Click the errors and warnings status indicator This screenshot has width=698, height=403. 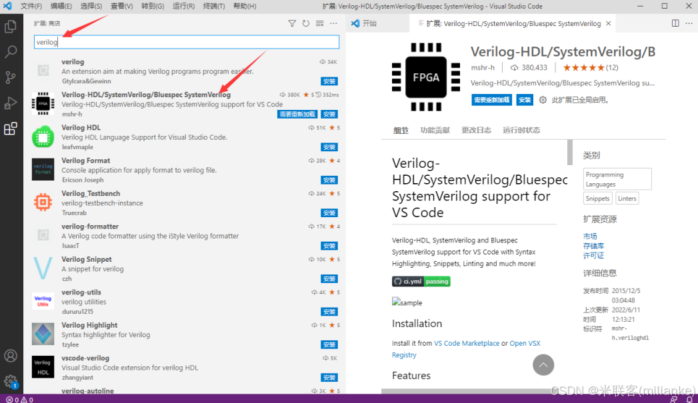(19, 400)
